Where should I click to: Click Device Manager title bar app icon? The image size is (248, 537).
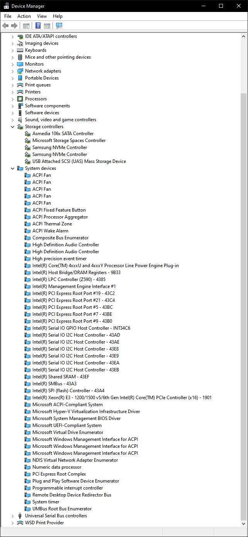(x=6, y=6)
